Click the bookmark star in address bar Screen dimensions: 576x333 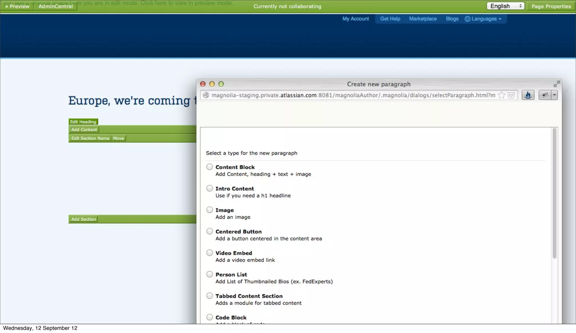click(x=501, y=95)
